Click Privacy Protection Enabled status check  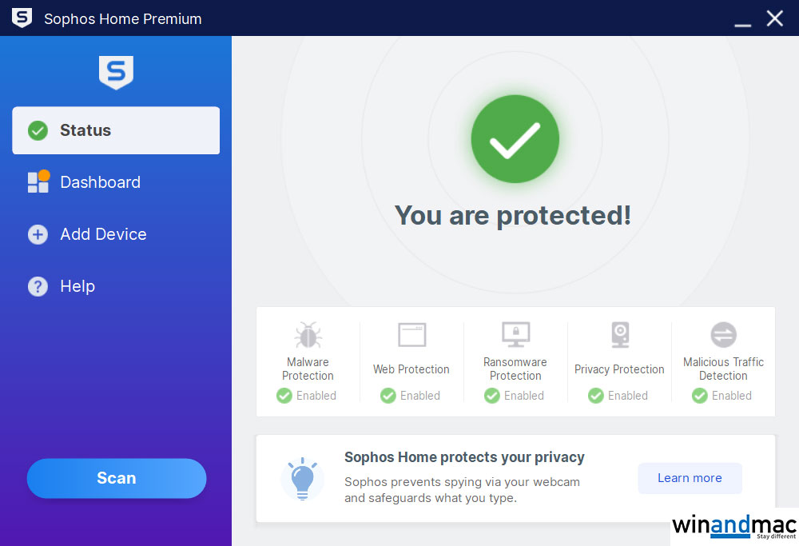click(596, 396)
